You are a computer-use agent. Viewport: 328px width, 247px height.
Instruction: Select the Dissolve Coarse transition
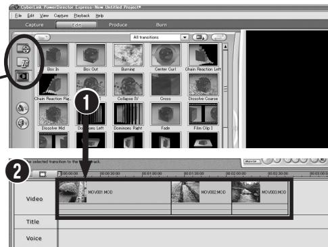point(203,85)
